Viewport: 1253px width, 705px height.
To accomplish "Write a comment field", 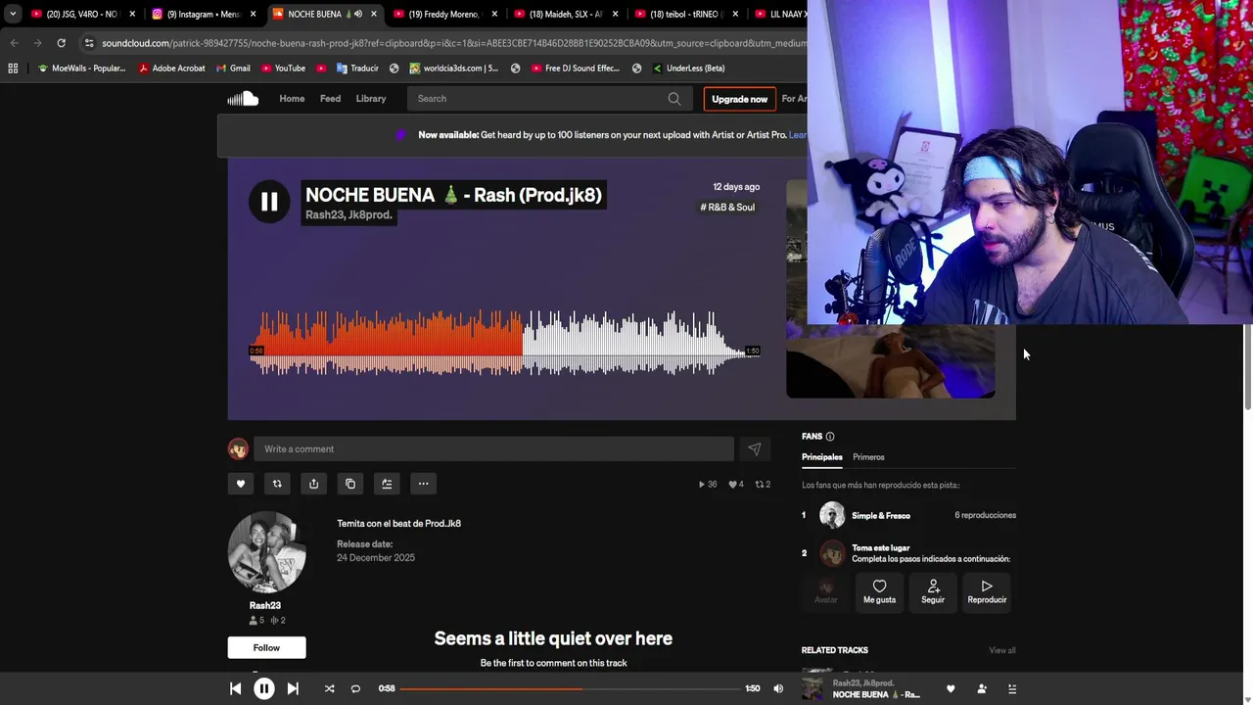I will pos(493,448).
